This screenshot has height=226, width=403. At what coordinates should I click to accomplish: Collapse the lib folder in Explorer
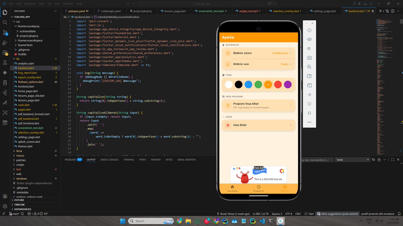coord(35,59)
